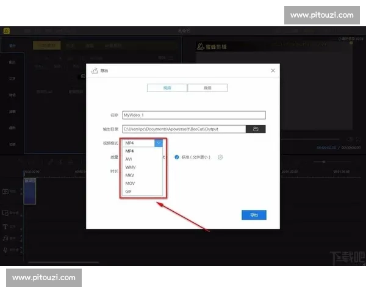Click the picture-in-picture track icon
Viewport: 366px width, 293px height.
coord(5,213)
